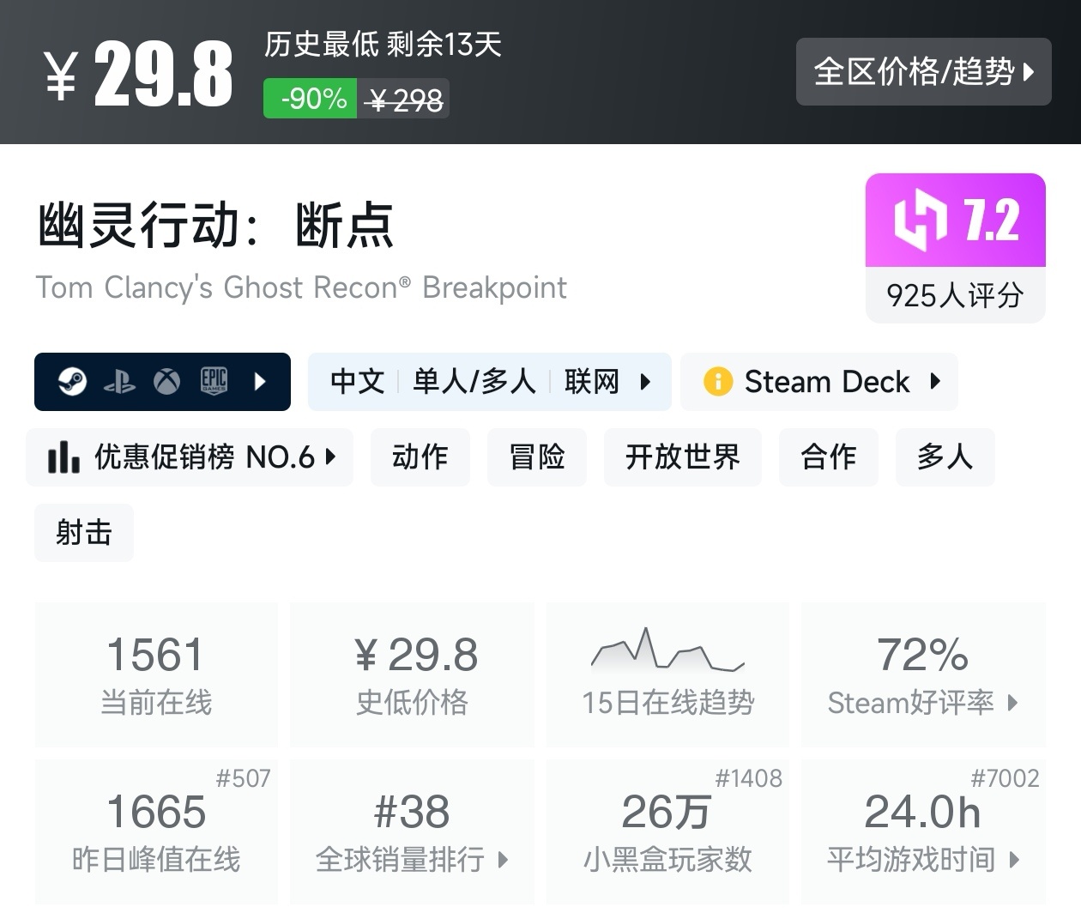Click the Epic Games platform icon
Image resolution: width=1081 pixels, height=913 pixels.
(x=214, y=381)
